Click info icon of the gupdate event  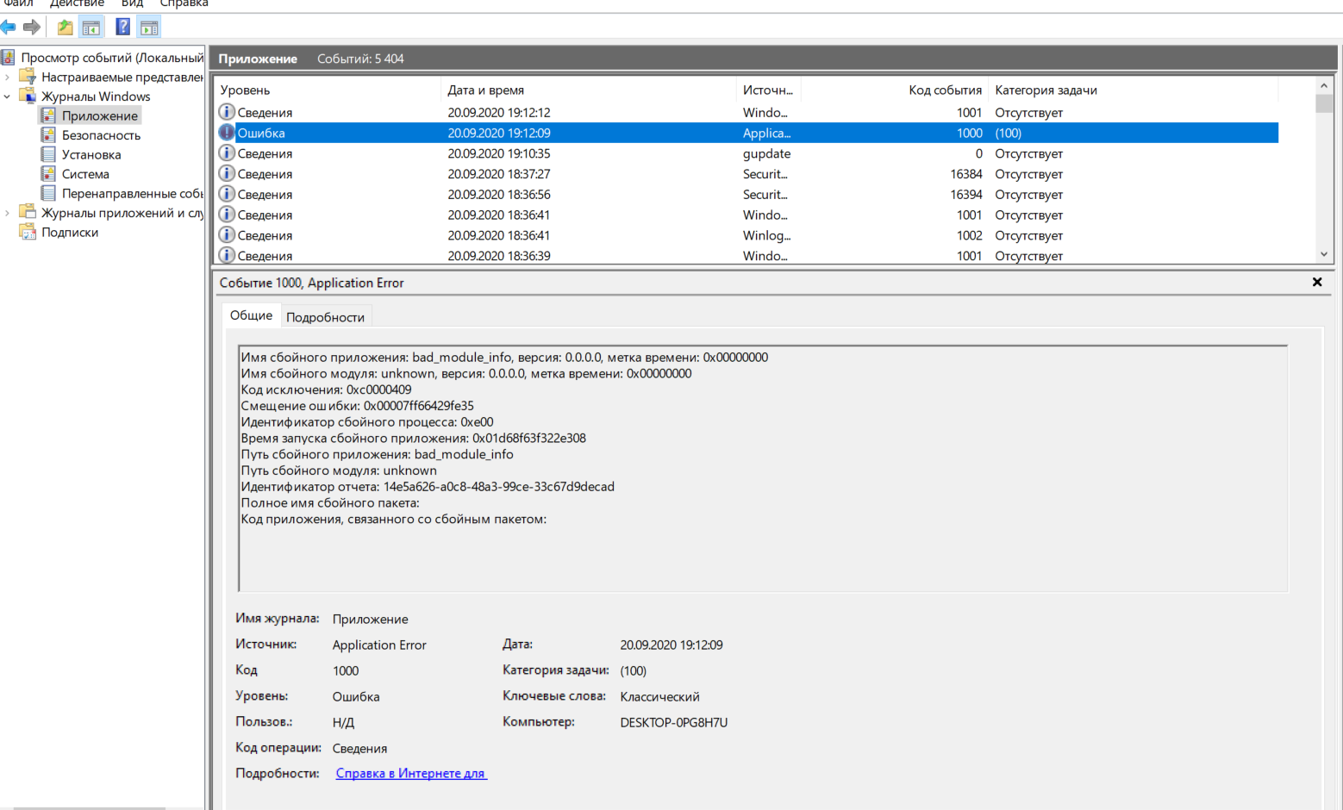tap(227, 153)
